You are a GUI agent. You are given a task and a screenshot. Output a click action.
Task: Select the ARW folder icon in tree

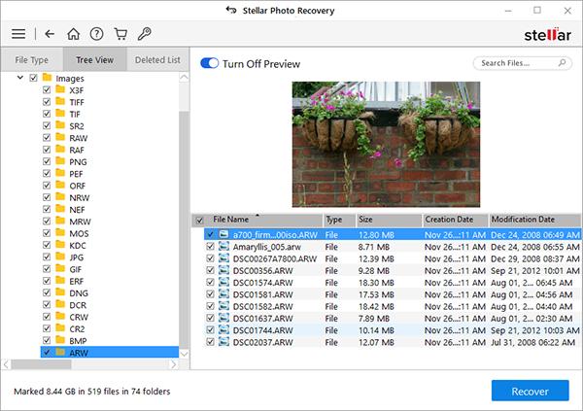[60, 352]
